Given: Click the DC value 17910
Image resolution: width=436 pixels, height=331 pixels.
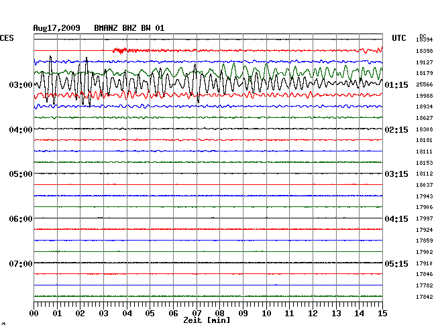Looking at the screenshot, I should 425,263.
